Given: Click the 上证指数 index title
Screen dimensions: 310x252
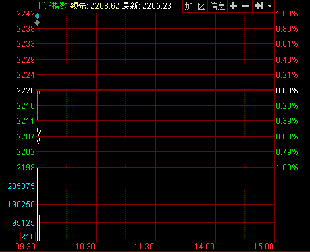Looking at the screenshot, I should click(52, 6).
